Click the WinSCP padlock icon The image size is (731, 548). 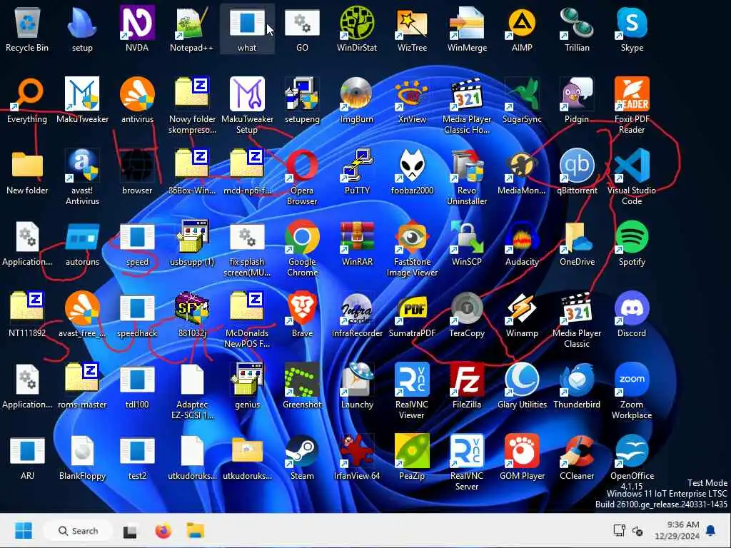[x=467, y=237]
